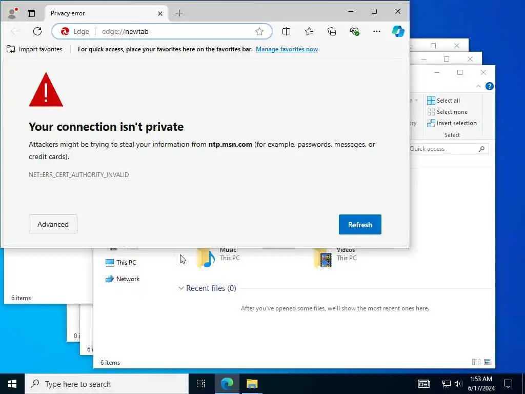The height and width of the screenshot is (394, 525).
Task: Click Invert selection in File Explorer
Action: pyautogui.click(x=452, y=123)
